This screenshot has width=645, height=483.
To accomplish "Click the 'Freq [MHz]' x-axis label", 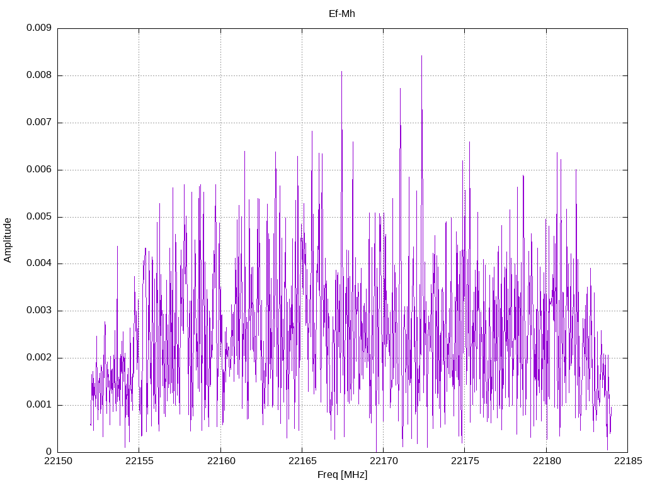I will [x=342, y=475].
